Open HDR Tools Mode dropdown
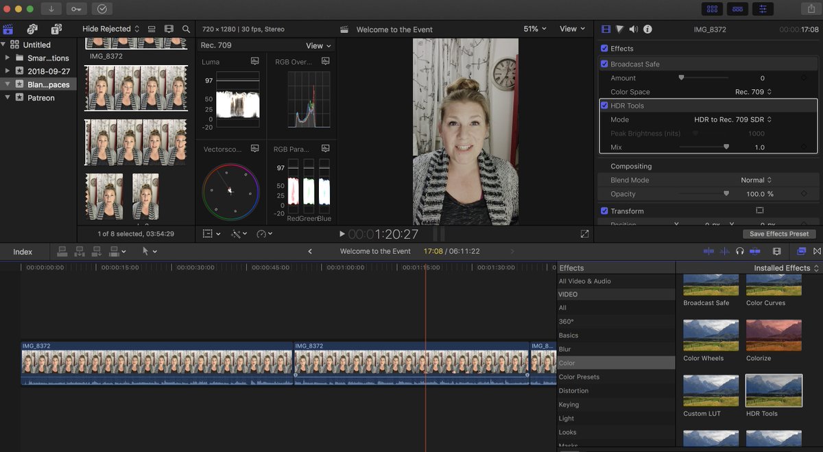 pyautogui.click(x=732, y=119)
